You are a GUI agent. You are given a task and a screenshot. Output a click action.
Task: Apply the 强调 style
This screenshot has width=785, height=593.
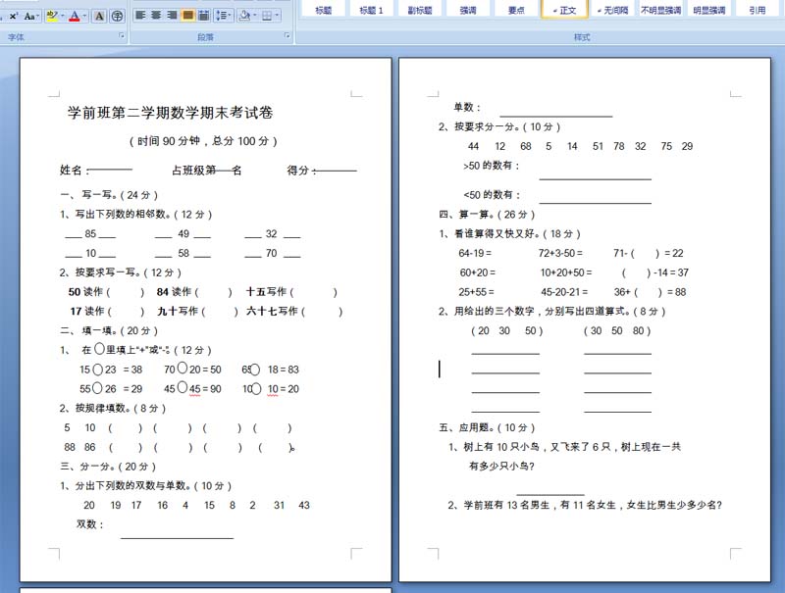(468, 10)
